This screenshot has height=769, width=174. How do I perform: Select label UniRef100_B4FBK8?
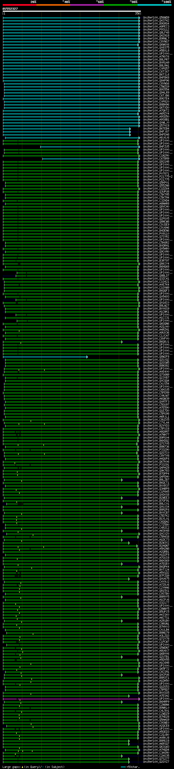tap(156, 78)
